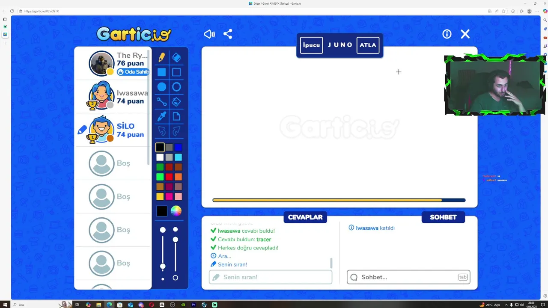Click the redo arrow
Viewport: 548px width, 308px height.
click(176, 131)
